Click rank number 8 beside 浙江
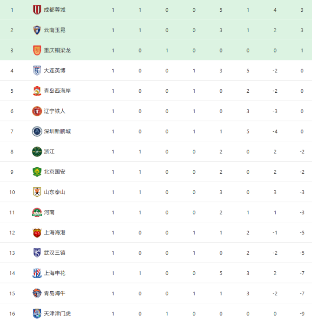Viewport: 312px width, 322px height. (12, 152)
